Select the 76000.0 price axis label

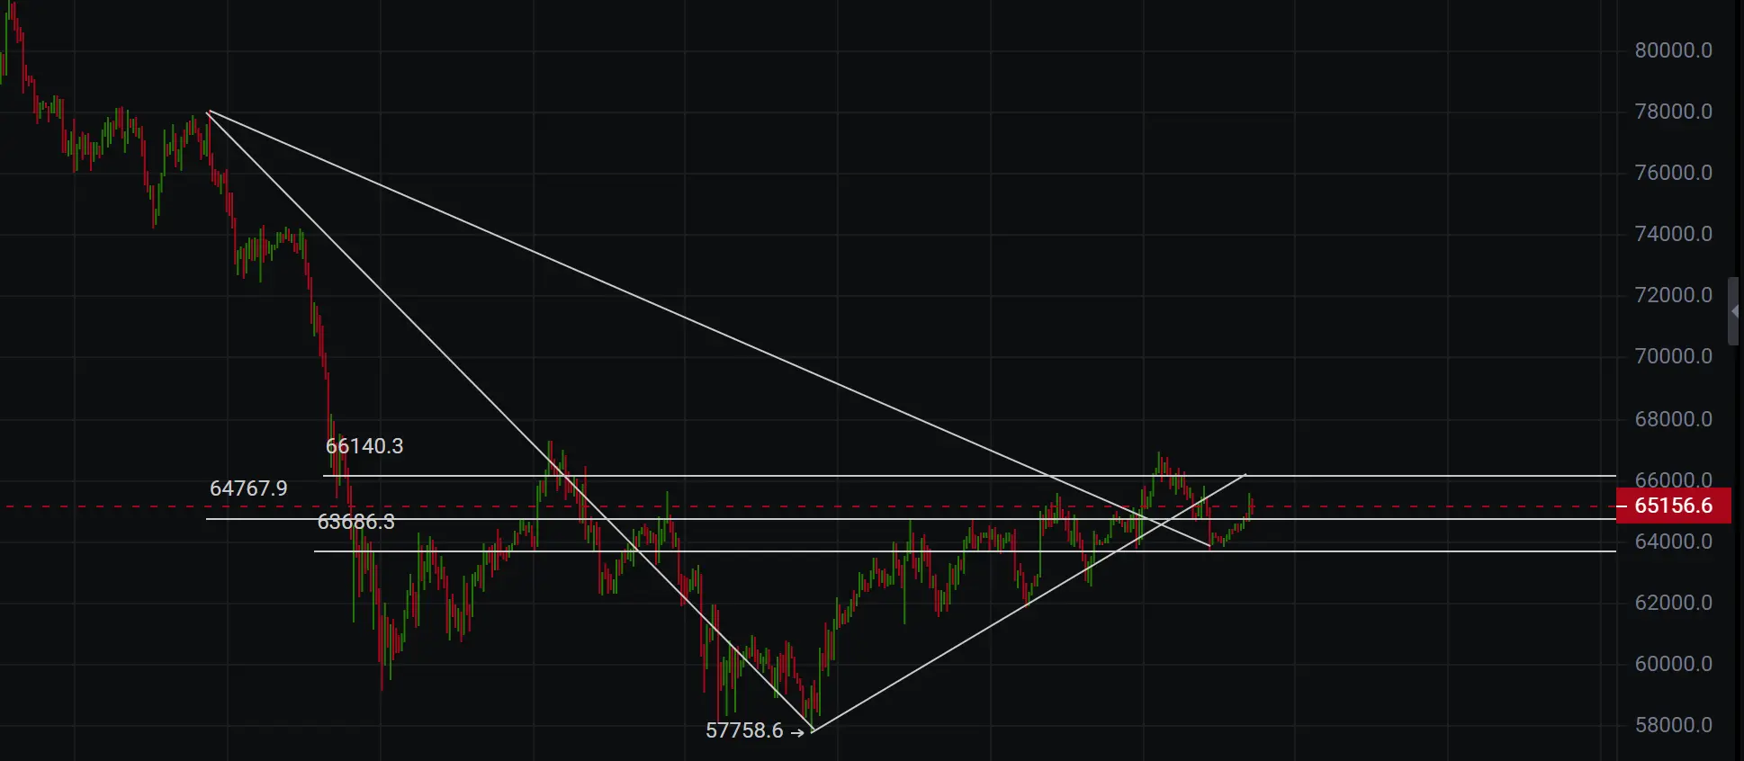[x=1673, y=173]
